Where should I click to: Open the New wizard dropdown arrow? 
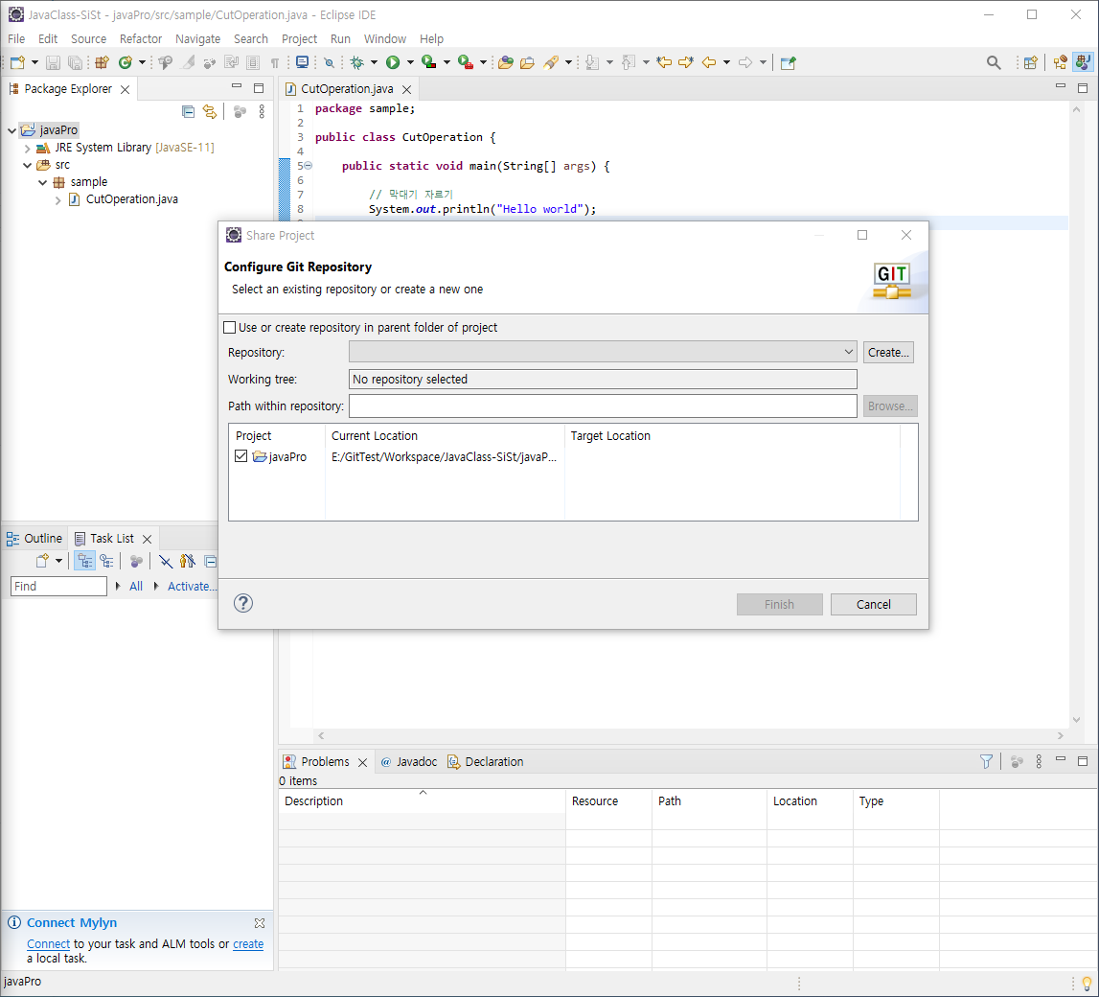(x=34, y=62)
